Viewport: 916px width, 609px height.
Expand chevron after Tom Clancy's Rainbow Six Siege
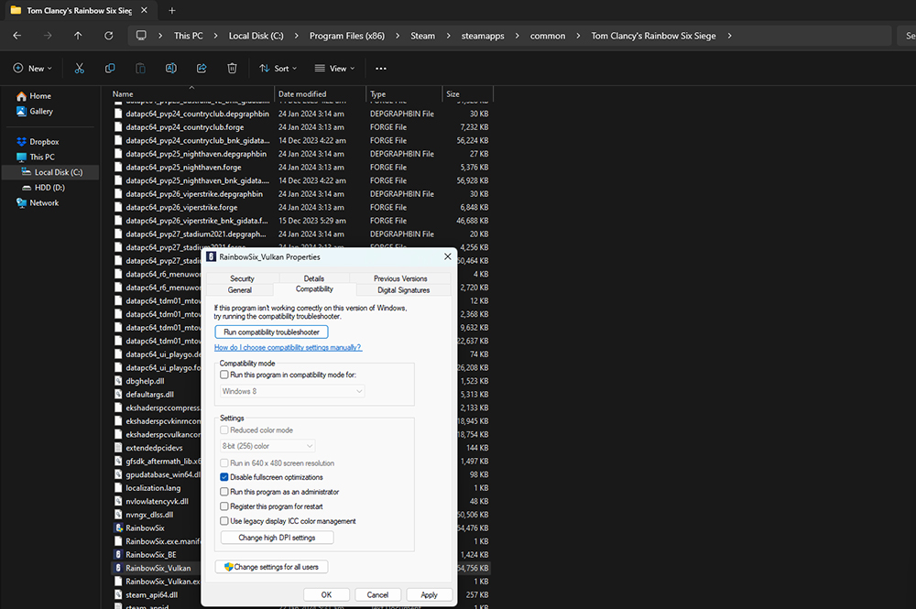730,36
